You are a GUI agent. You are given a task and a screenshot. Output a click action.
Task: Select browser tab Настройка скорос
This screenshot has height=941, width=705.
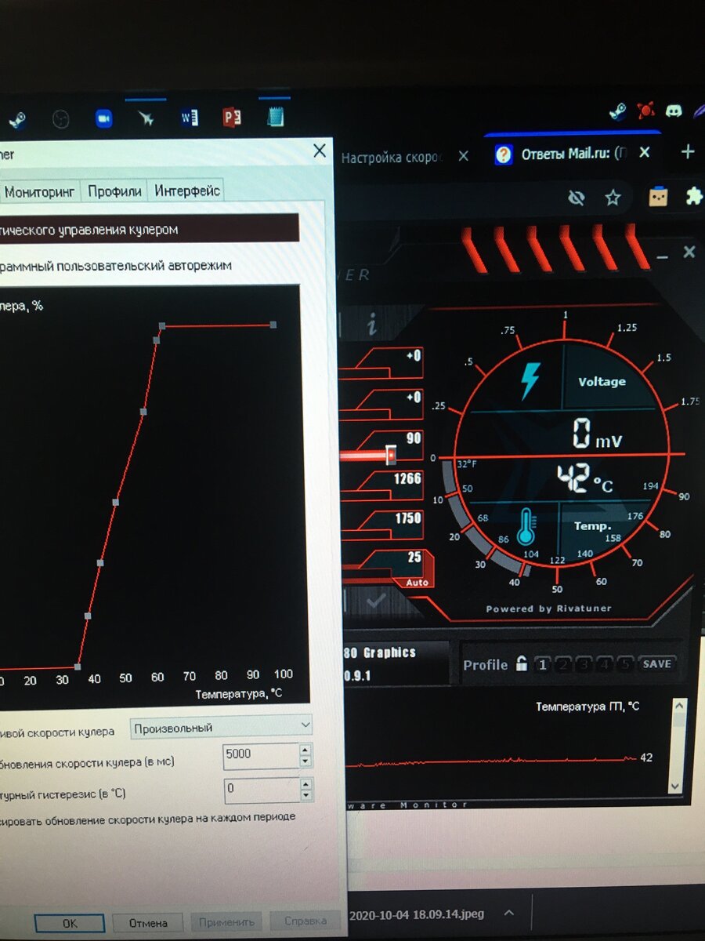[392, 157]
